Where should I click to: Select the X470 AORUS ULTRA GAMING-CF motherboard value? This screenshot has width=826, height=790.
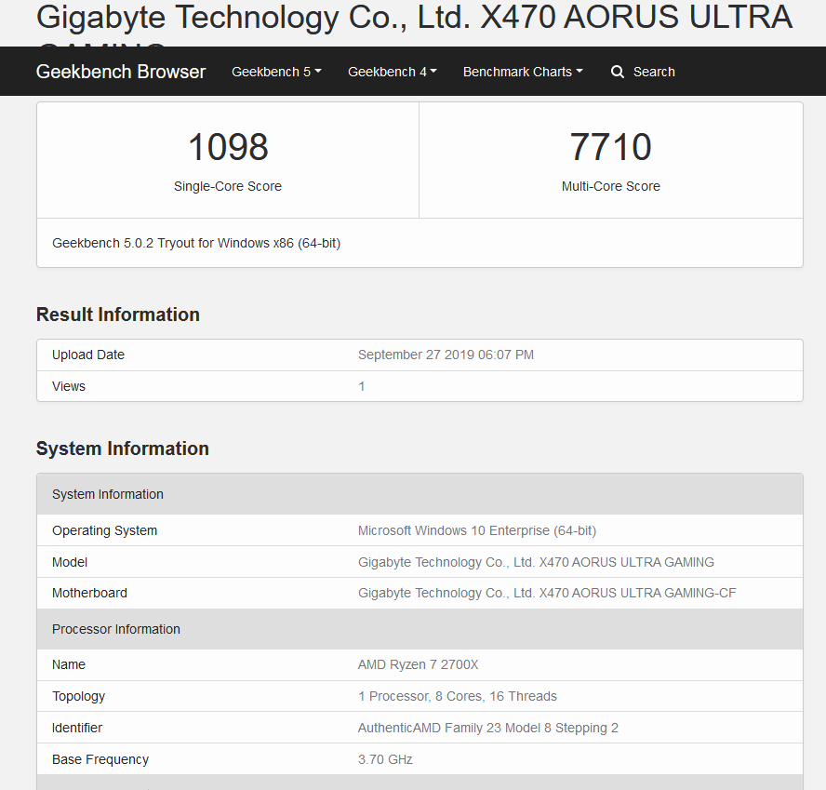547,593
